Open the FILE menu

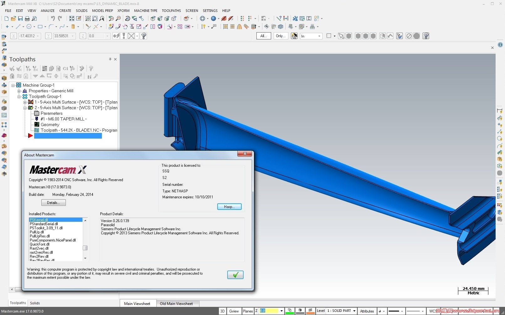pos(8,11)
